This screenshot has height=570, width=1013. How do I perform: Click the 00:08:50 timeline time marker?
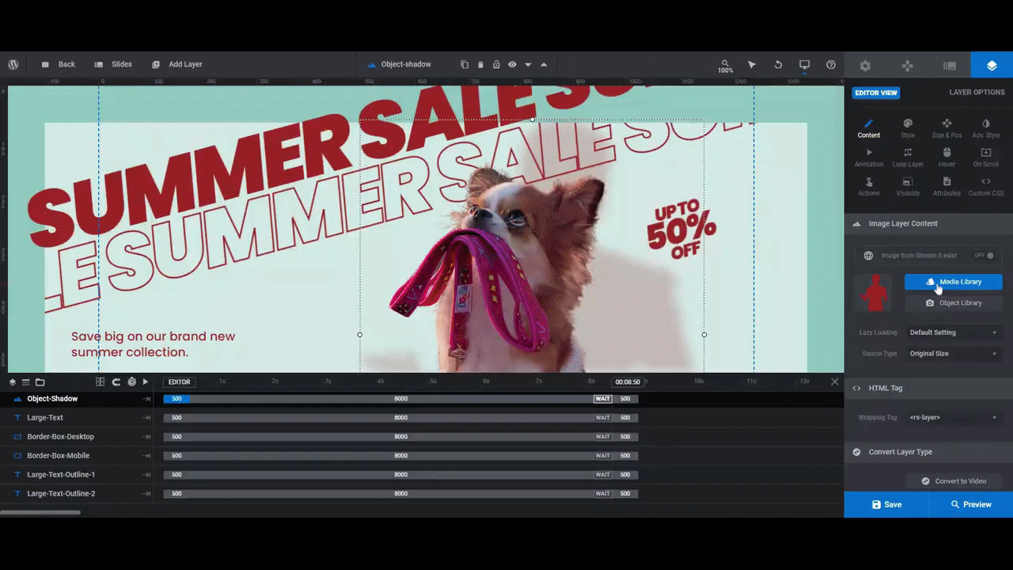point(628,382)
